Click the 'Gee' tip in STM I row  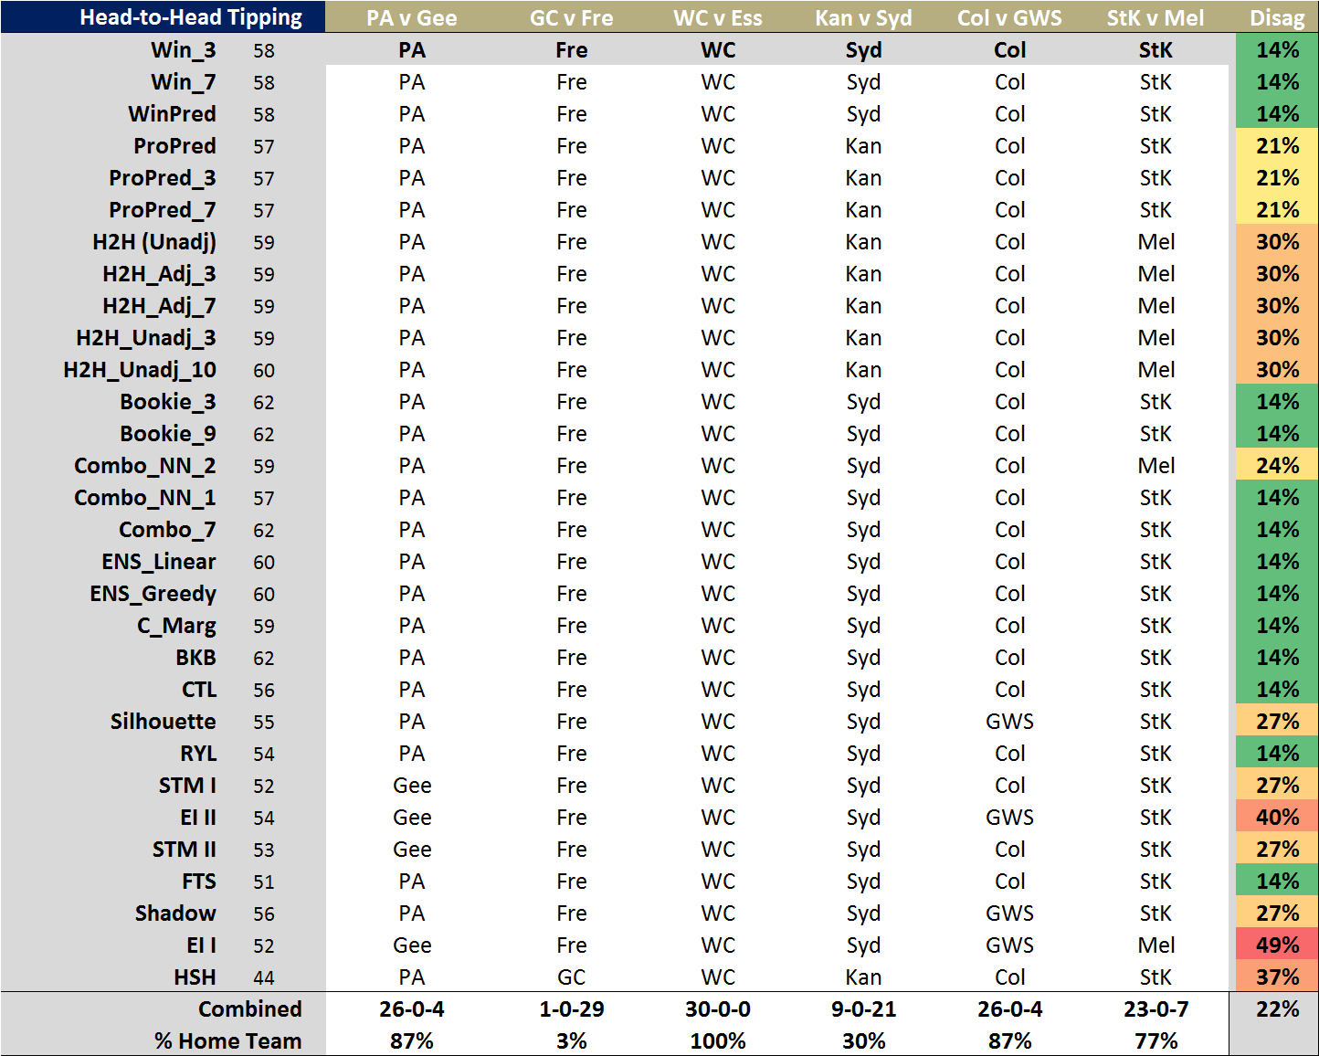pos(412,786)
